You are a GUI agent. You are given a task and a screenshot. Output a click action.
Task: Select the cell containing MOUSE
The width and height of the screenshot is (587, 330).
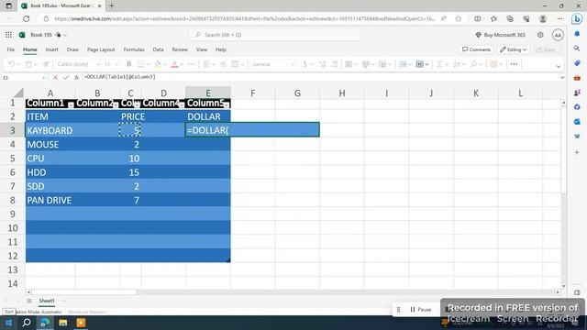(x=50, y=145)
